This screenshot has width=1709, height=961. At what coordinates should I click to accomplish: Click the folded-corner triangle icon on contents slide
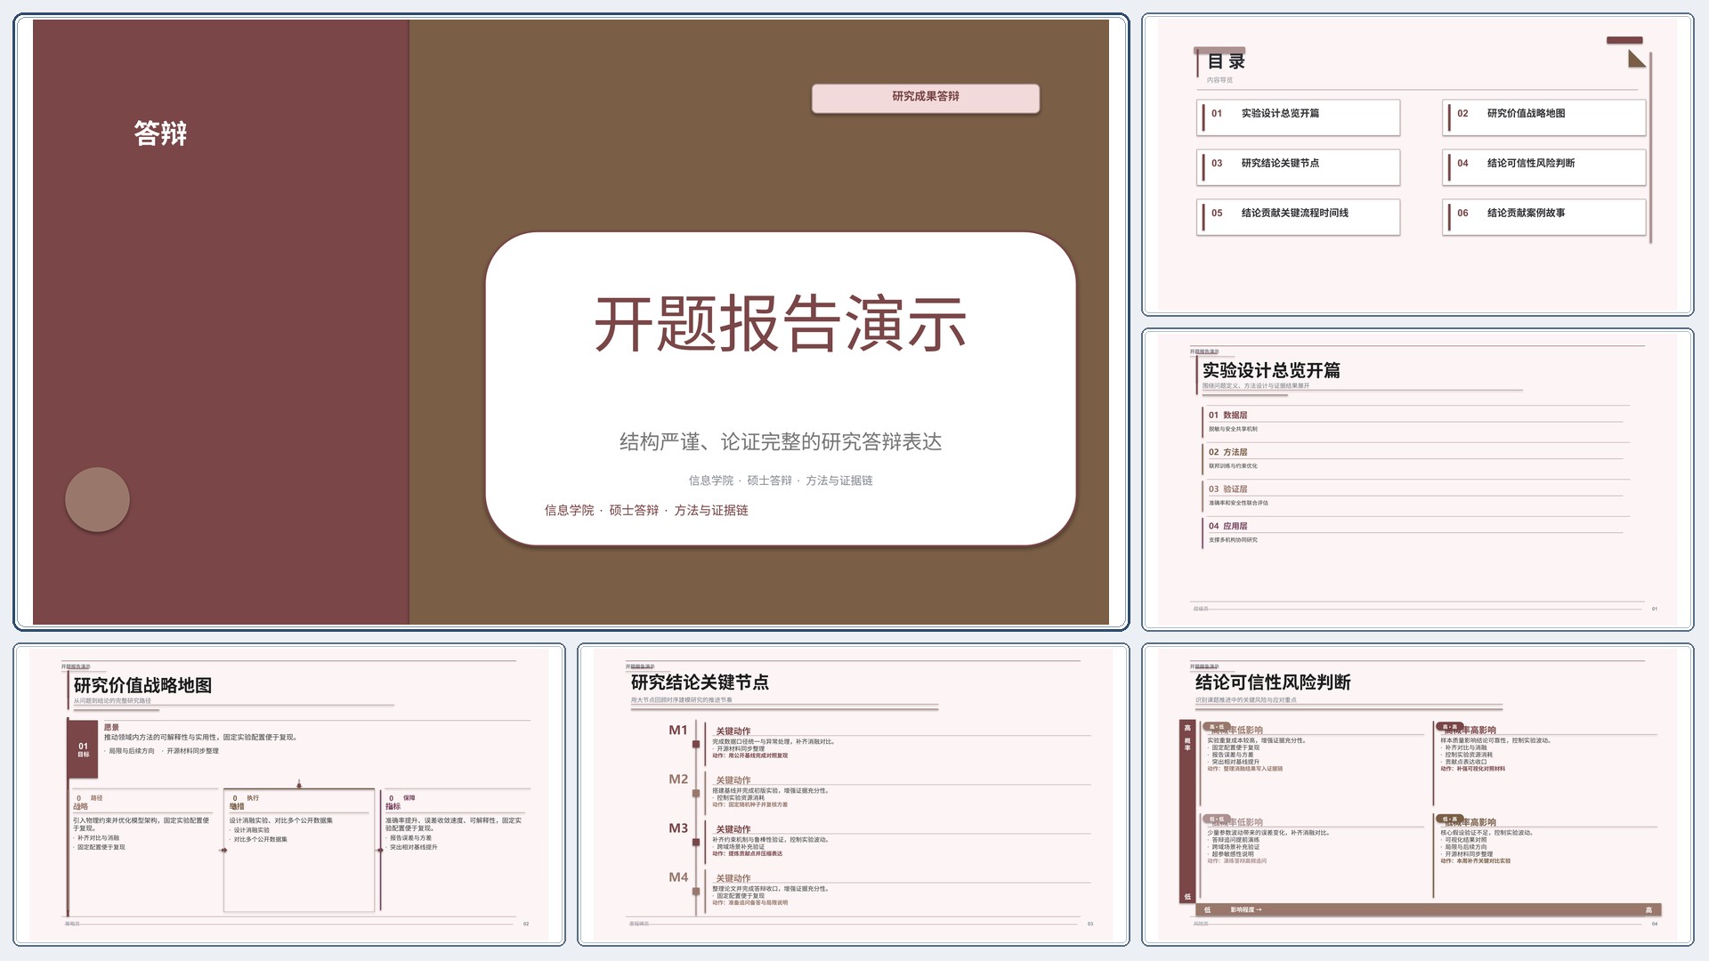tap(1637, 59)
